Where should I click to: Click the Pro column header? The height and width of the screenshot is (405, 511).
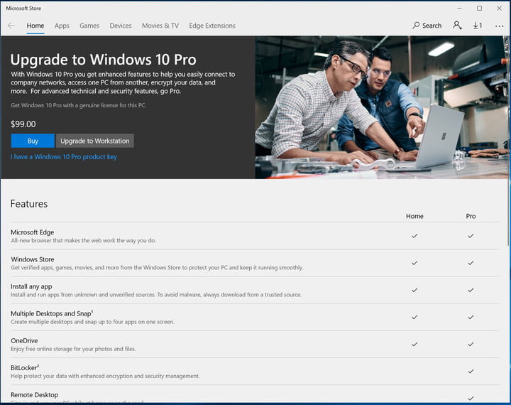coord(471,216)
